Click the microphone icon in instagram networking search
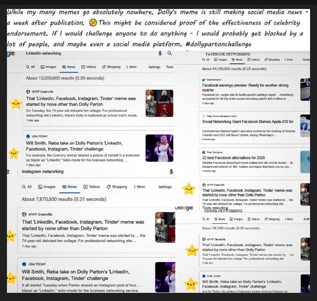The width and height of the screenshot is (317, 301). tap(171, 172)
